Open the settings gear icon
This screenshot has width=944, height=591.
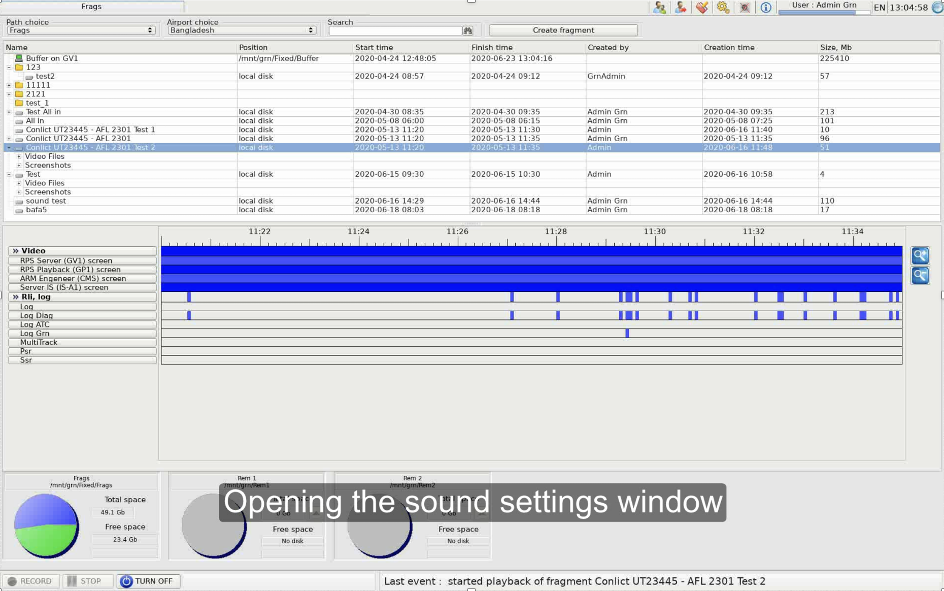723,8
